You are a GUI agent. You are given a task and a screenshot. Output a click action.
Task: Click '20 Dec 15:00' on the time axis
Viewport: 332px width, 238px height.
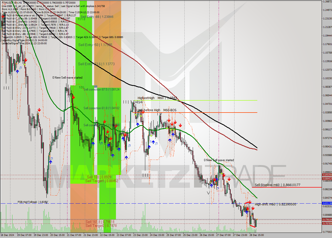[58, 235]
